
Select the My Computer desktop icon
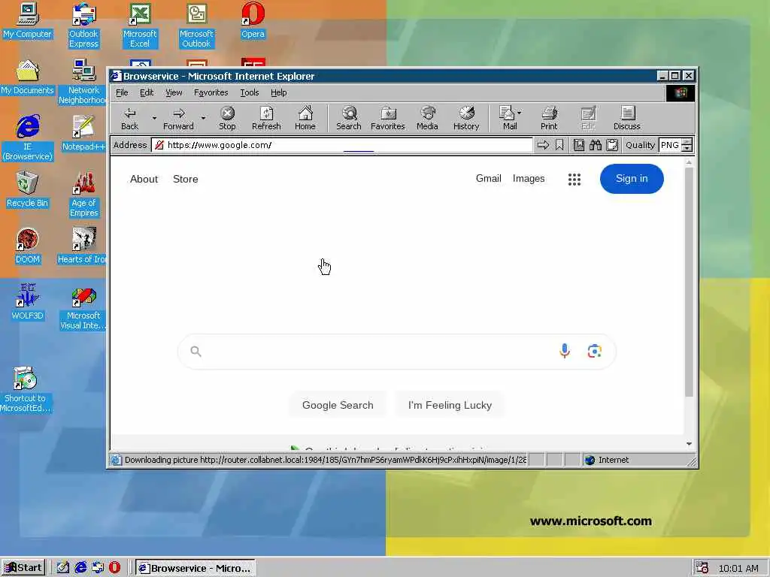tap(28, 20)
